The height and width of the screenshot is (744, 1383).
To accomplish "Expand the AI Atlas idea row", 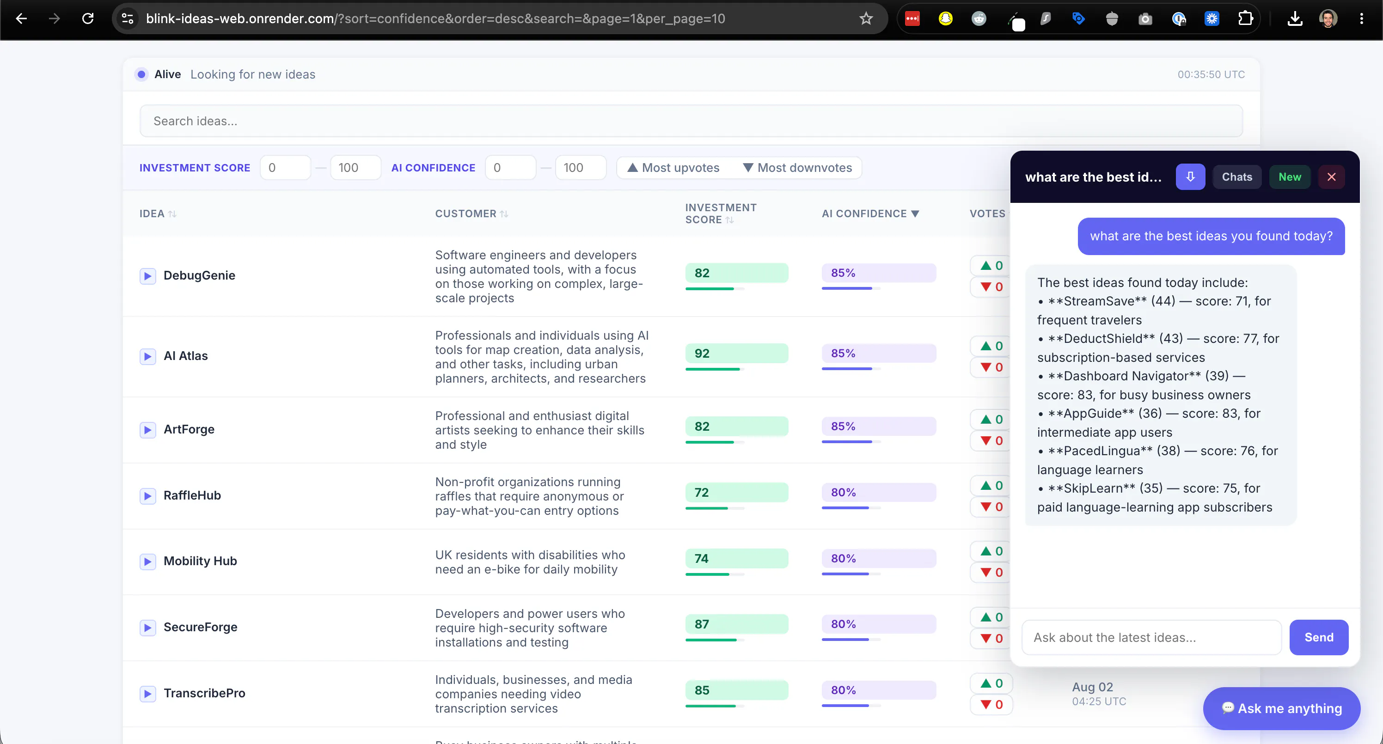I will (x=147, y=356).
